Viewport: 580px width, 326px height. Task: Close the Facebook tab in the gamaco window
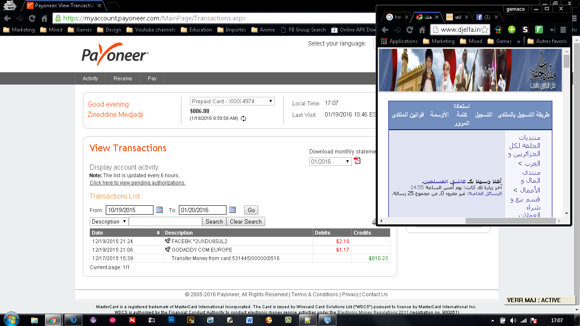(x=496, y=17)
